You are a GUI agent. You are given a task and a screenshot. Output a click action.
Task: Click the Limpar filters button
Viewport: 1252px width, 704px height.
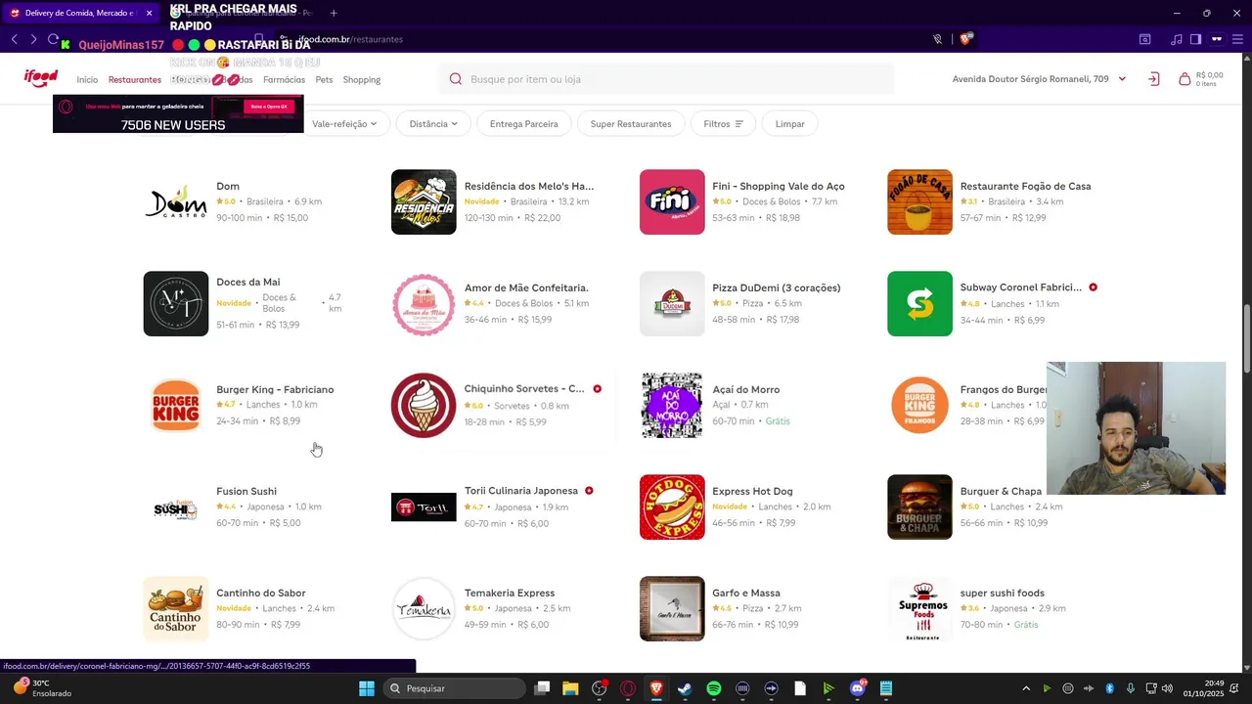click(789, 124)
